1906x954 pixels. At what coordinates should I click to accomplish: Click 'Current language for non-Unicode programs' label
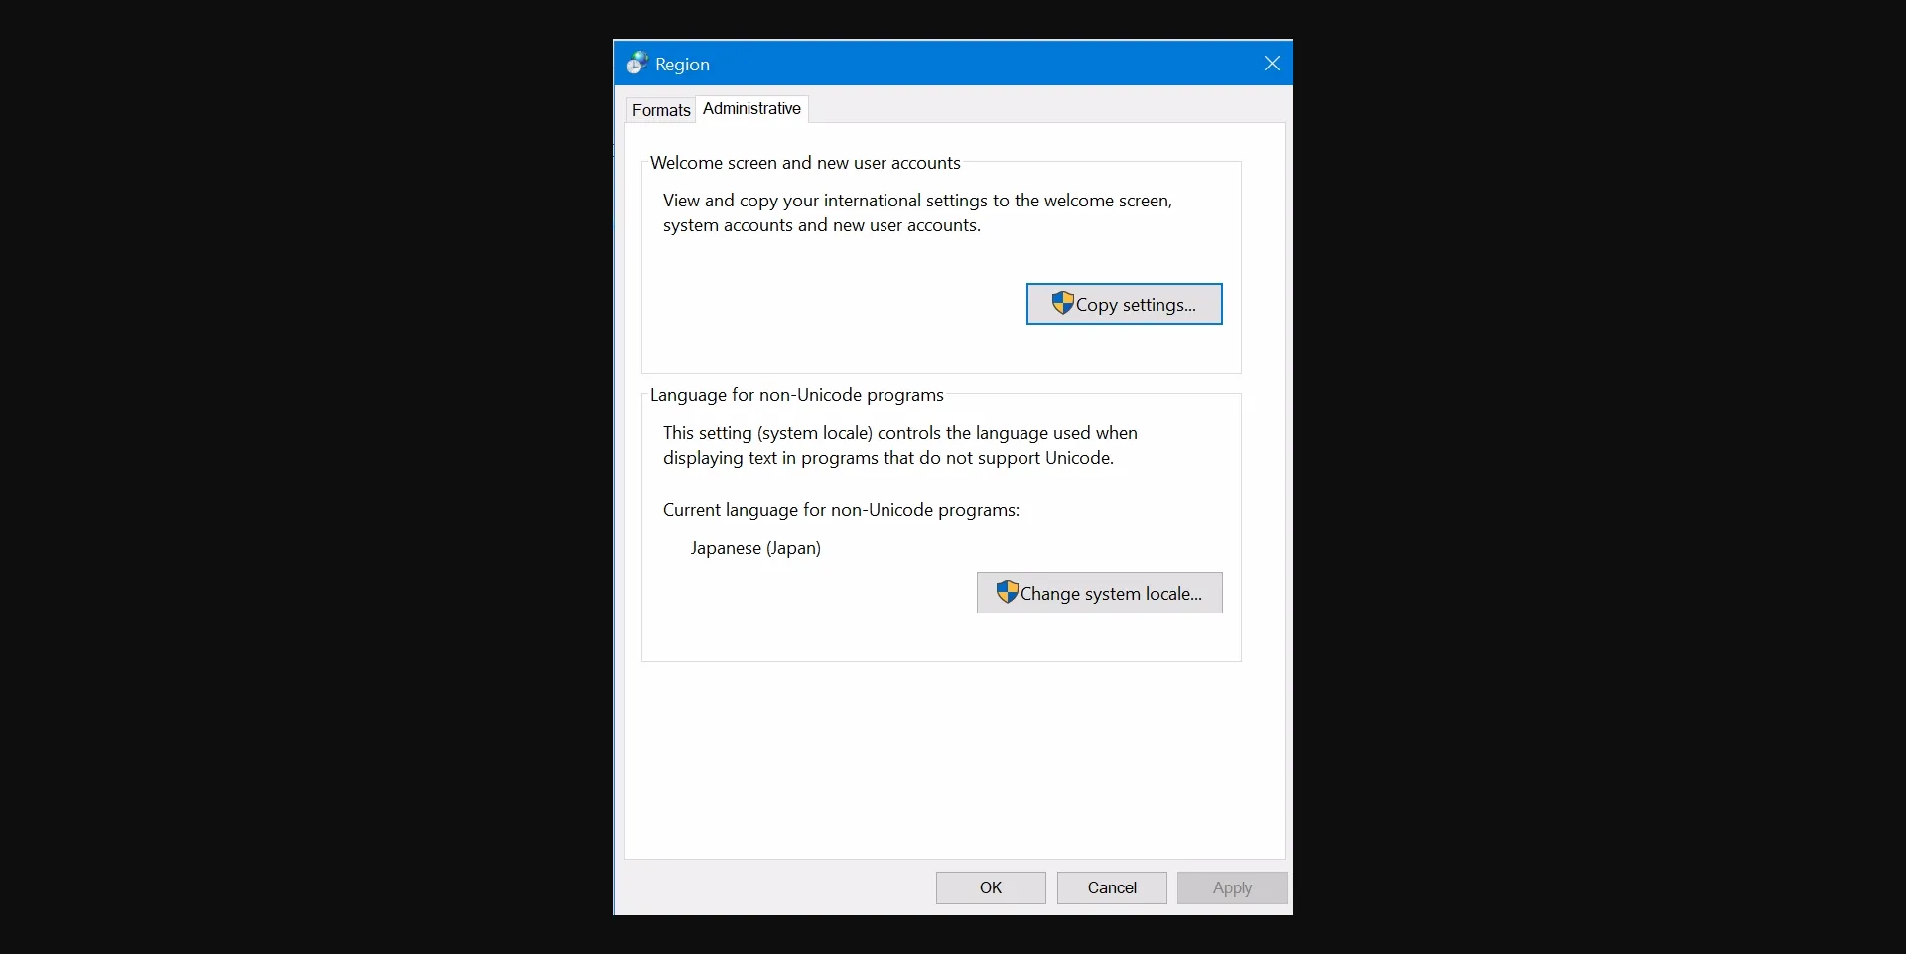841,510
